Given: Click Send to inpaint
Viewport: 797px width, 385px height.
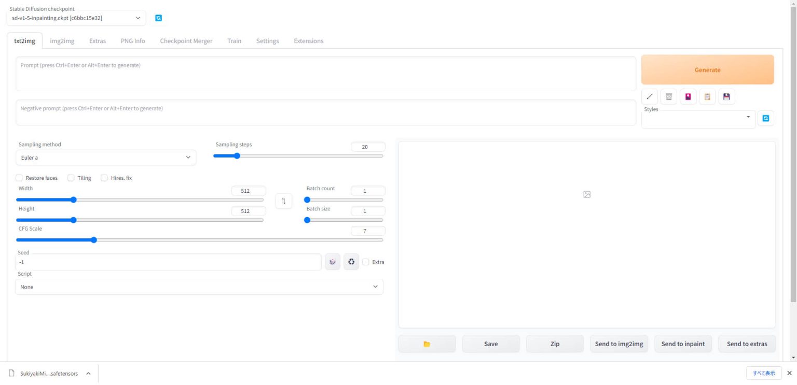Looking at the screenshot, I should pyautogui.click(x=683, y=344).
